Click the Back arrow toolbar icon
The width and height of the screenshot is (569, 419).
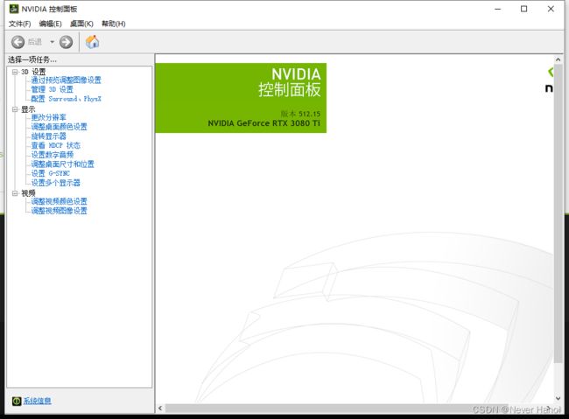(x=18, y=42)
